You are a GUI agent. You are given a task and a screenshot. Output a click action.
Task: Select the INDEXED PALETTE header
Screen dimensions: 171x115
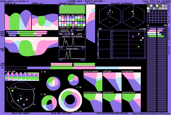click(x=67, y=3)
